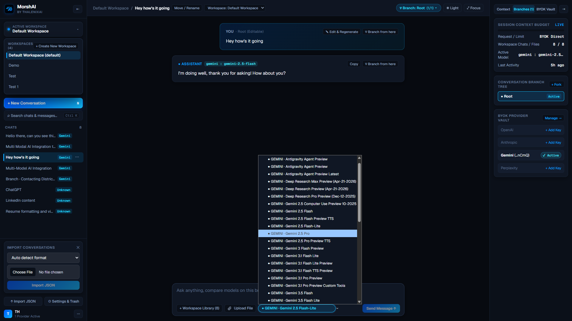The width and height of the screenshot is (572, 321).
Task: Select Gemini 2.5 Flash Preview TTS option
Action: (x=307, y=219)
